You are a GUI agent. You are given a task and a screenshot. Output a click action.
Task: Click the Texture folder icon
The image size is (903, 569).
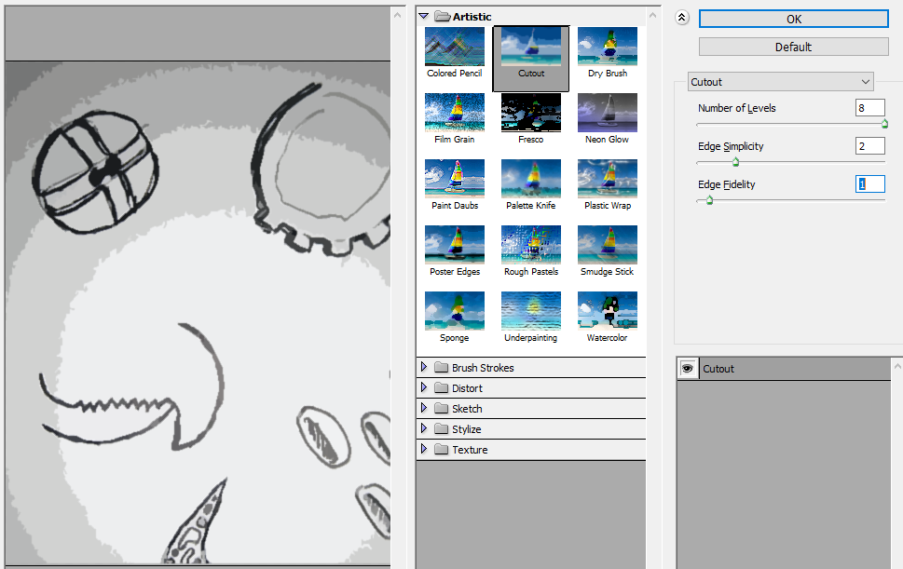pyautogui.click(x=441, y=449)
